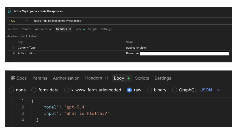
Task: Select the Headers 11 tab in the upper panel
Action: click(x=63, y=29)
